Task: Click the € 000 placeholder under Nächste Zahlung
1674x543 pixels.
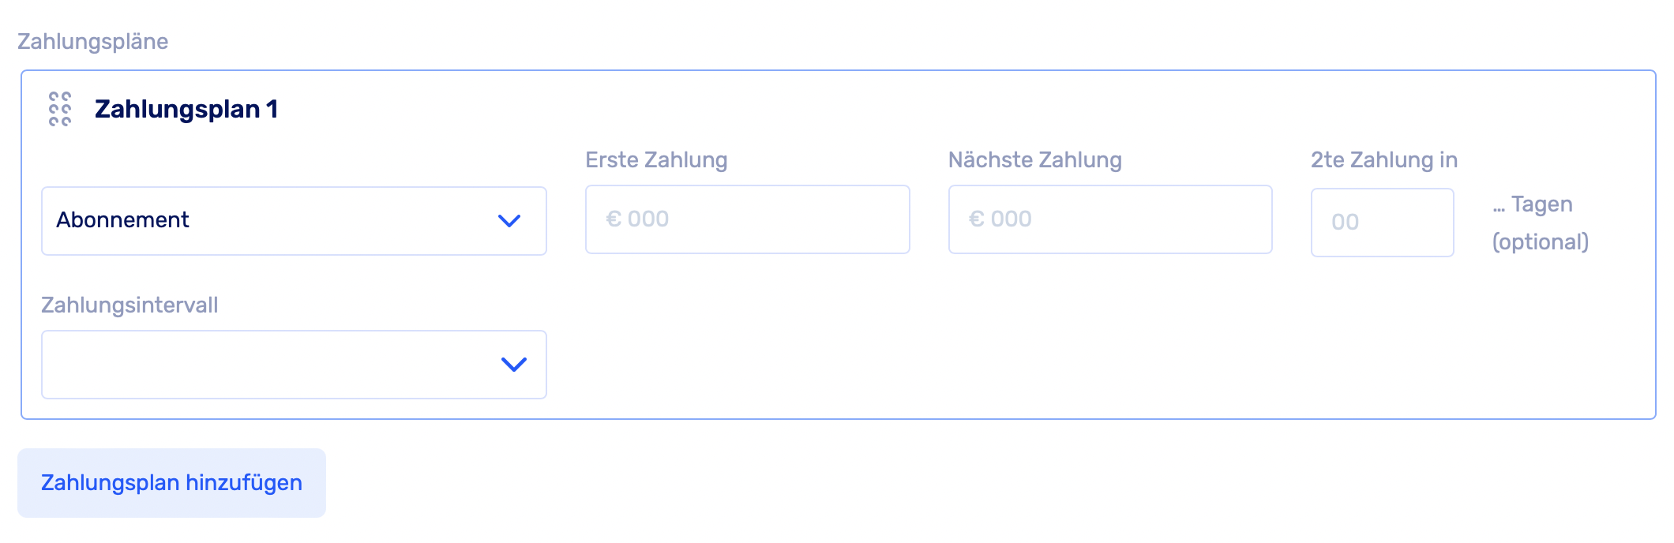Action: coord(1000,219)
